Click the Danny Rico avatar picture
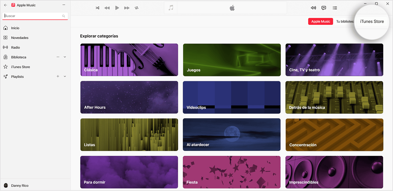 click(x=6, y=185)
